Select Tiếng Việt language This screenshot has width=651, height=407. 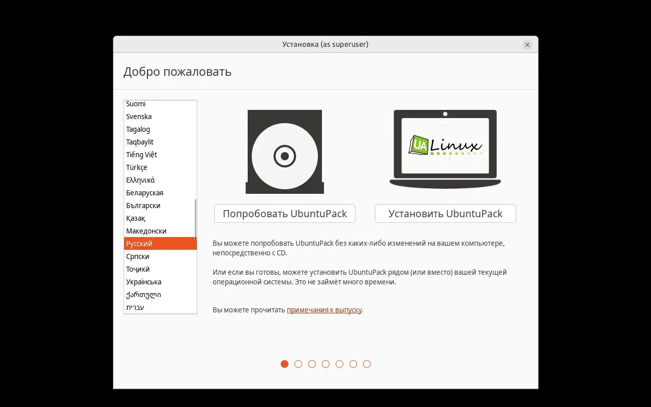coord(160,155)
